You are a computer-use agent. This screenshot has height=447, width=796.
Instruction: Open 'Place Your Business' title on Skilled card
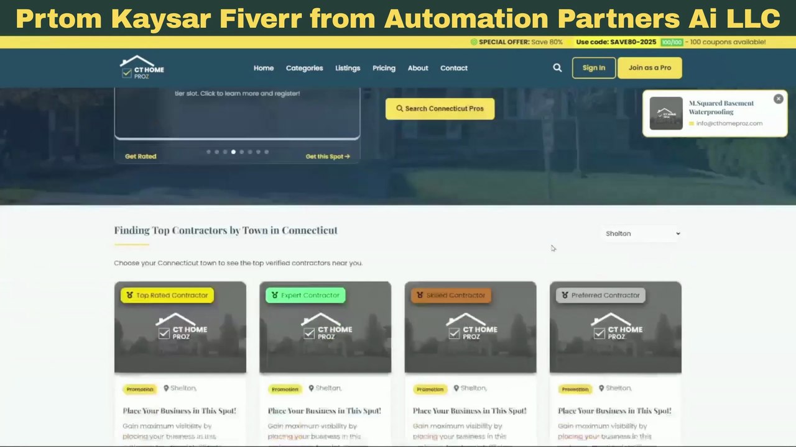point(470,411)
